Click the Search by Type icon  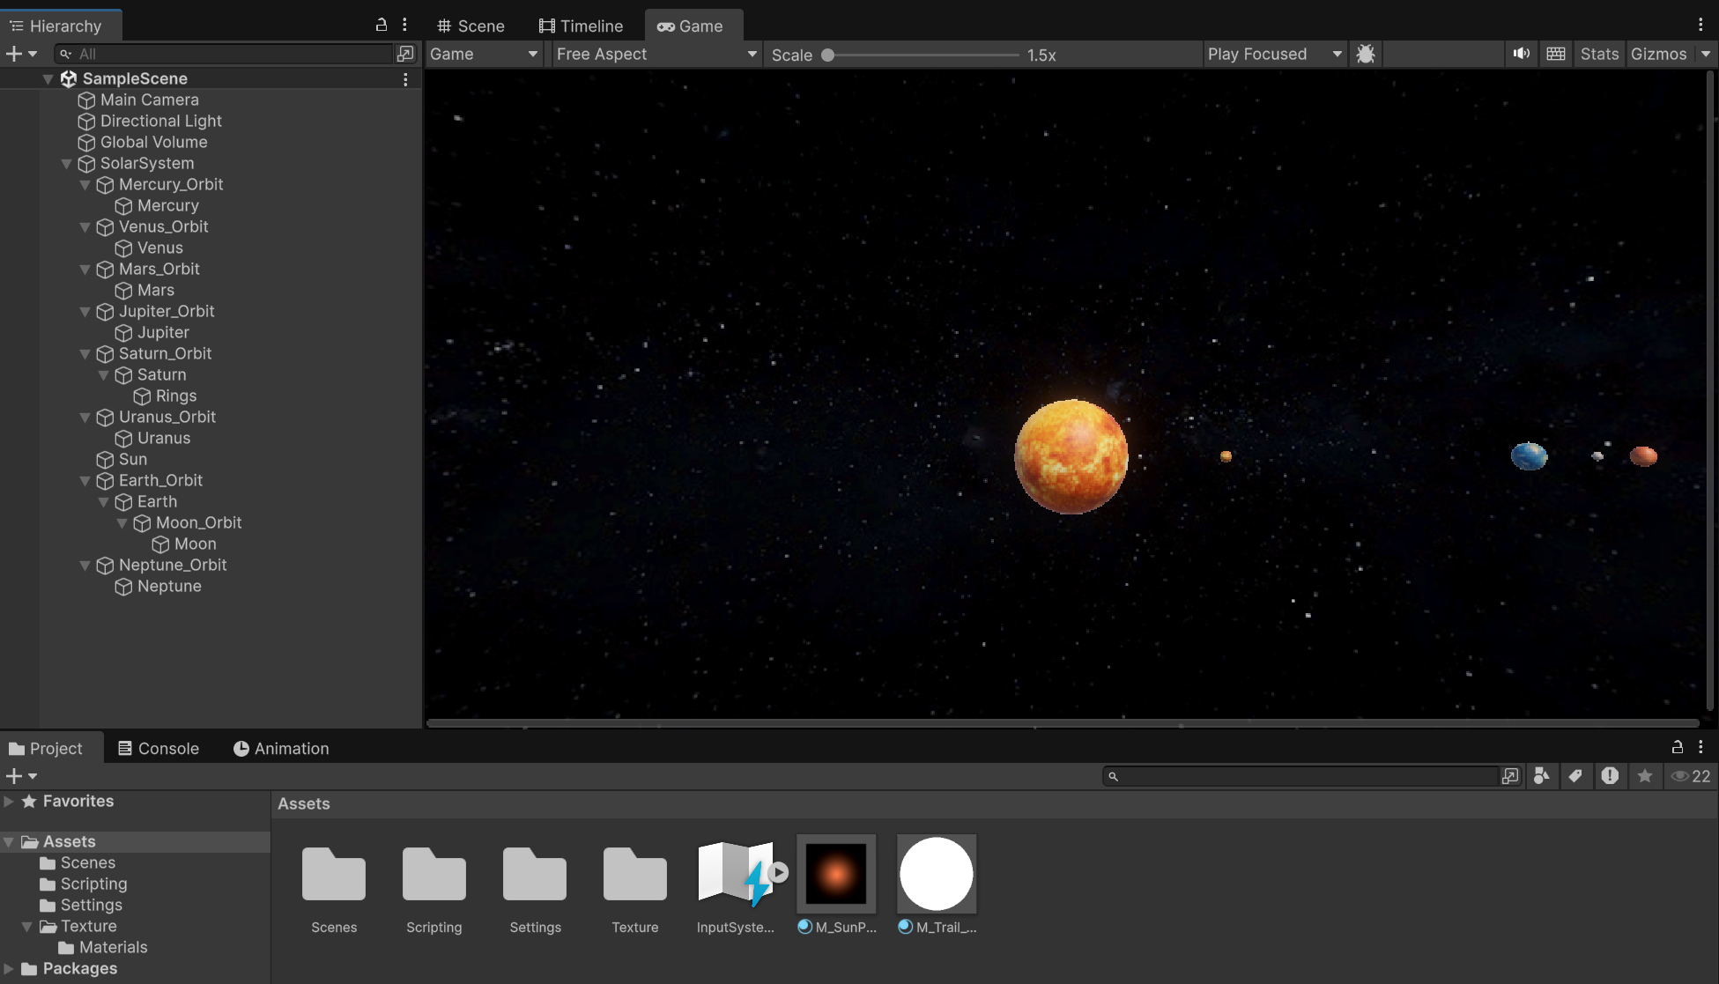click(x=1542, y=776)
